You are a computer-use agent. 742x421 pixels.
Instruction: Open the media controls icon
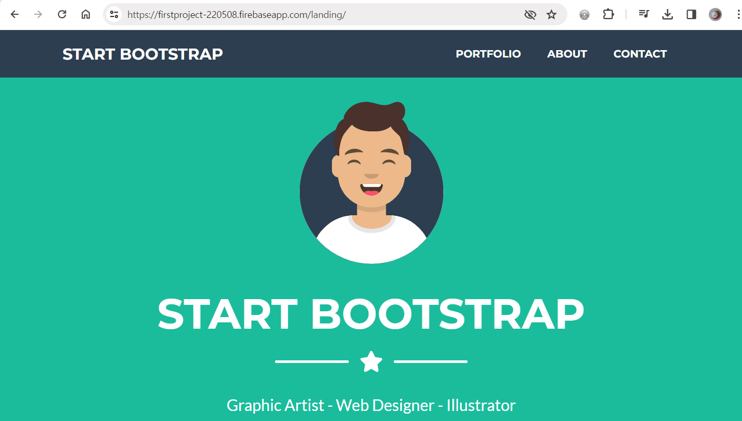click(644, 14)
